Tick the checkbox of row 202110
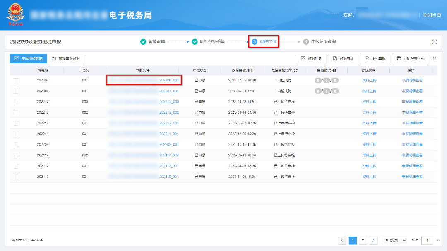This screenshot has width=447, height=251. click(16, 177)
